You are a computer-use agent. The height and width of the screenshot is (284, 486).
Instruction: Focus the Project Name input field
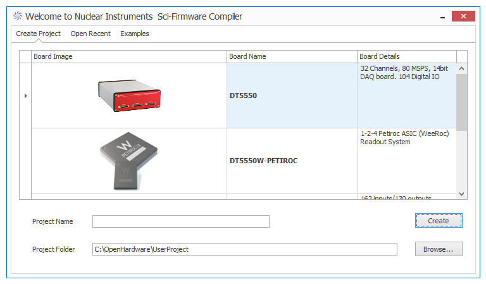tap(181, 221)
